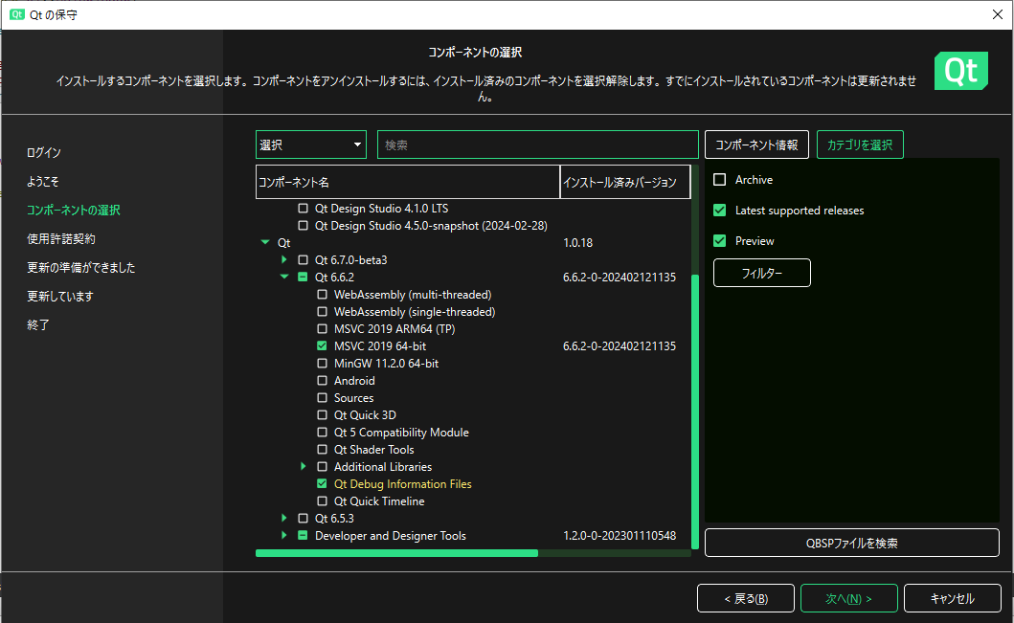Click the vertical scrollbar of component tree
This screenshot has height=623, width=1014.
(695, 412)
